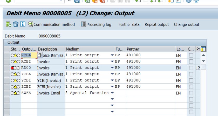Click the yellow status icon for ZWFA

[15, 93]
